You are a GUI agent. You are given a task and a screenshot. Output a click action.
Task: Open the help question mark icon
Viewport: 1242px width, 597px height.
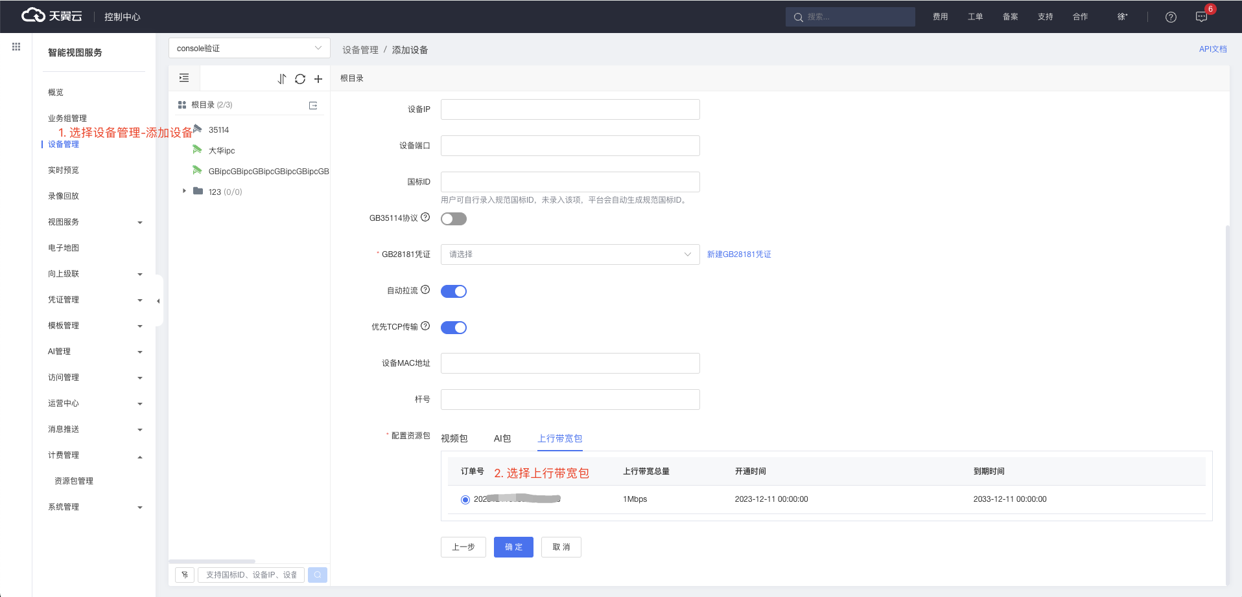[1171, 17]
